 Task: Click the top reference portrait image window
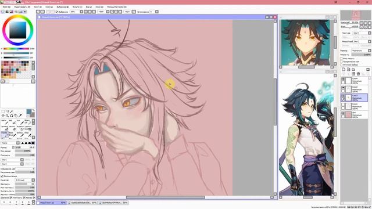coord(306,42)
